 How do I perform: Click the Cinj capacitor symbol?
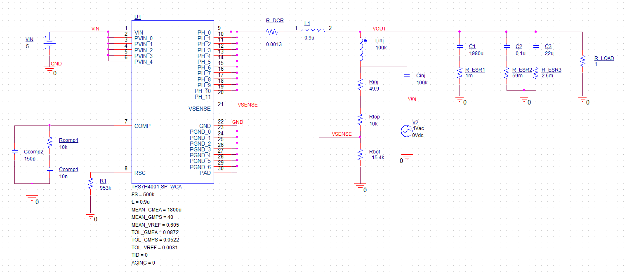[x=406, y=74]
